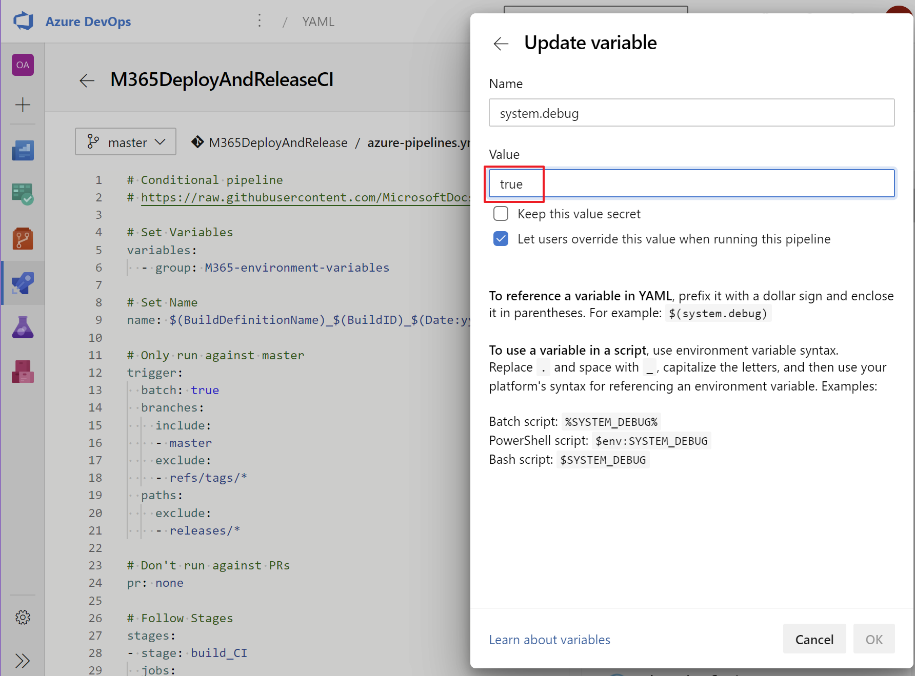This screenshot has width=915, height=676.
Task: Click the Cancel button
Action: [x=814, y=639]
